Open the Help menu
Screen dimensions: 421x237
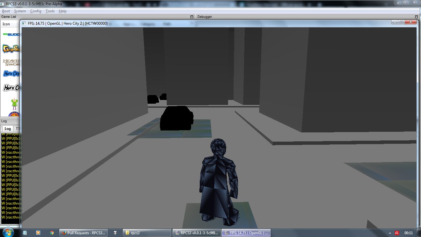coord(63,11)
